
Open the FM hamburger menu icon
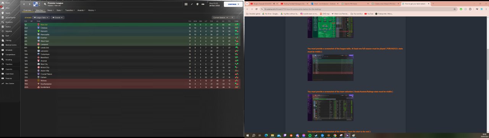(x=186, y=4)
